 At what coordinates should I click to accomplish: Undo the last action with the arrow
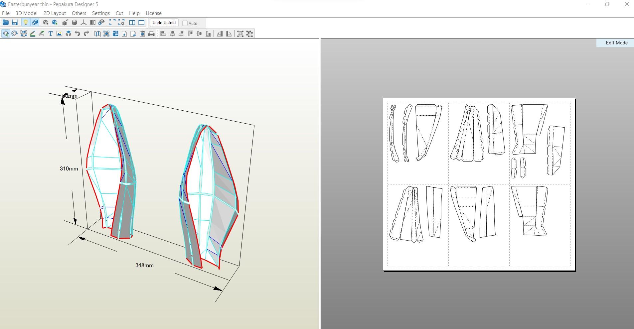tap(78, 34)
